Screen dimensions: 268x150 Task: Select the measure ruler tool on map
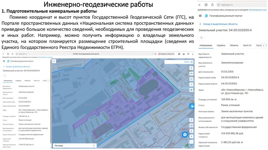click(191, 73)
